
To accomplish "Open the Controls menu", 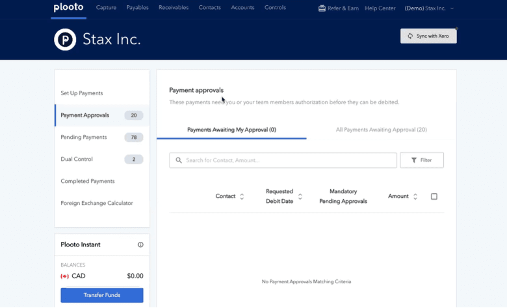I will (x=275, y=7).
